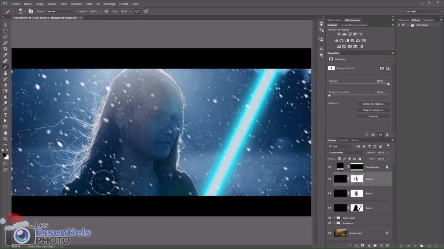Select the Hand tool

click(x=5, y=133)
